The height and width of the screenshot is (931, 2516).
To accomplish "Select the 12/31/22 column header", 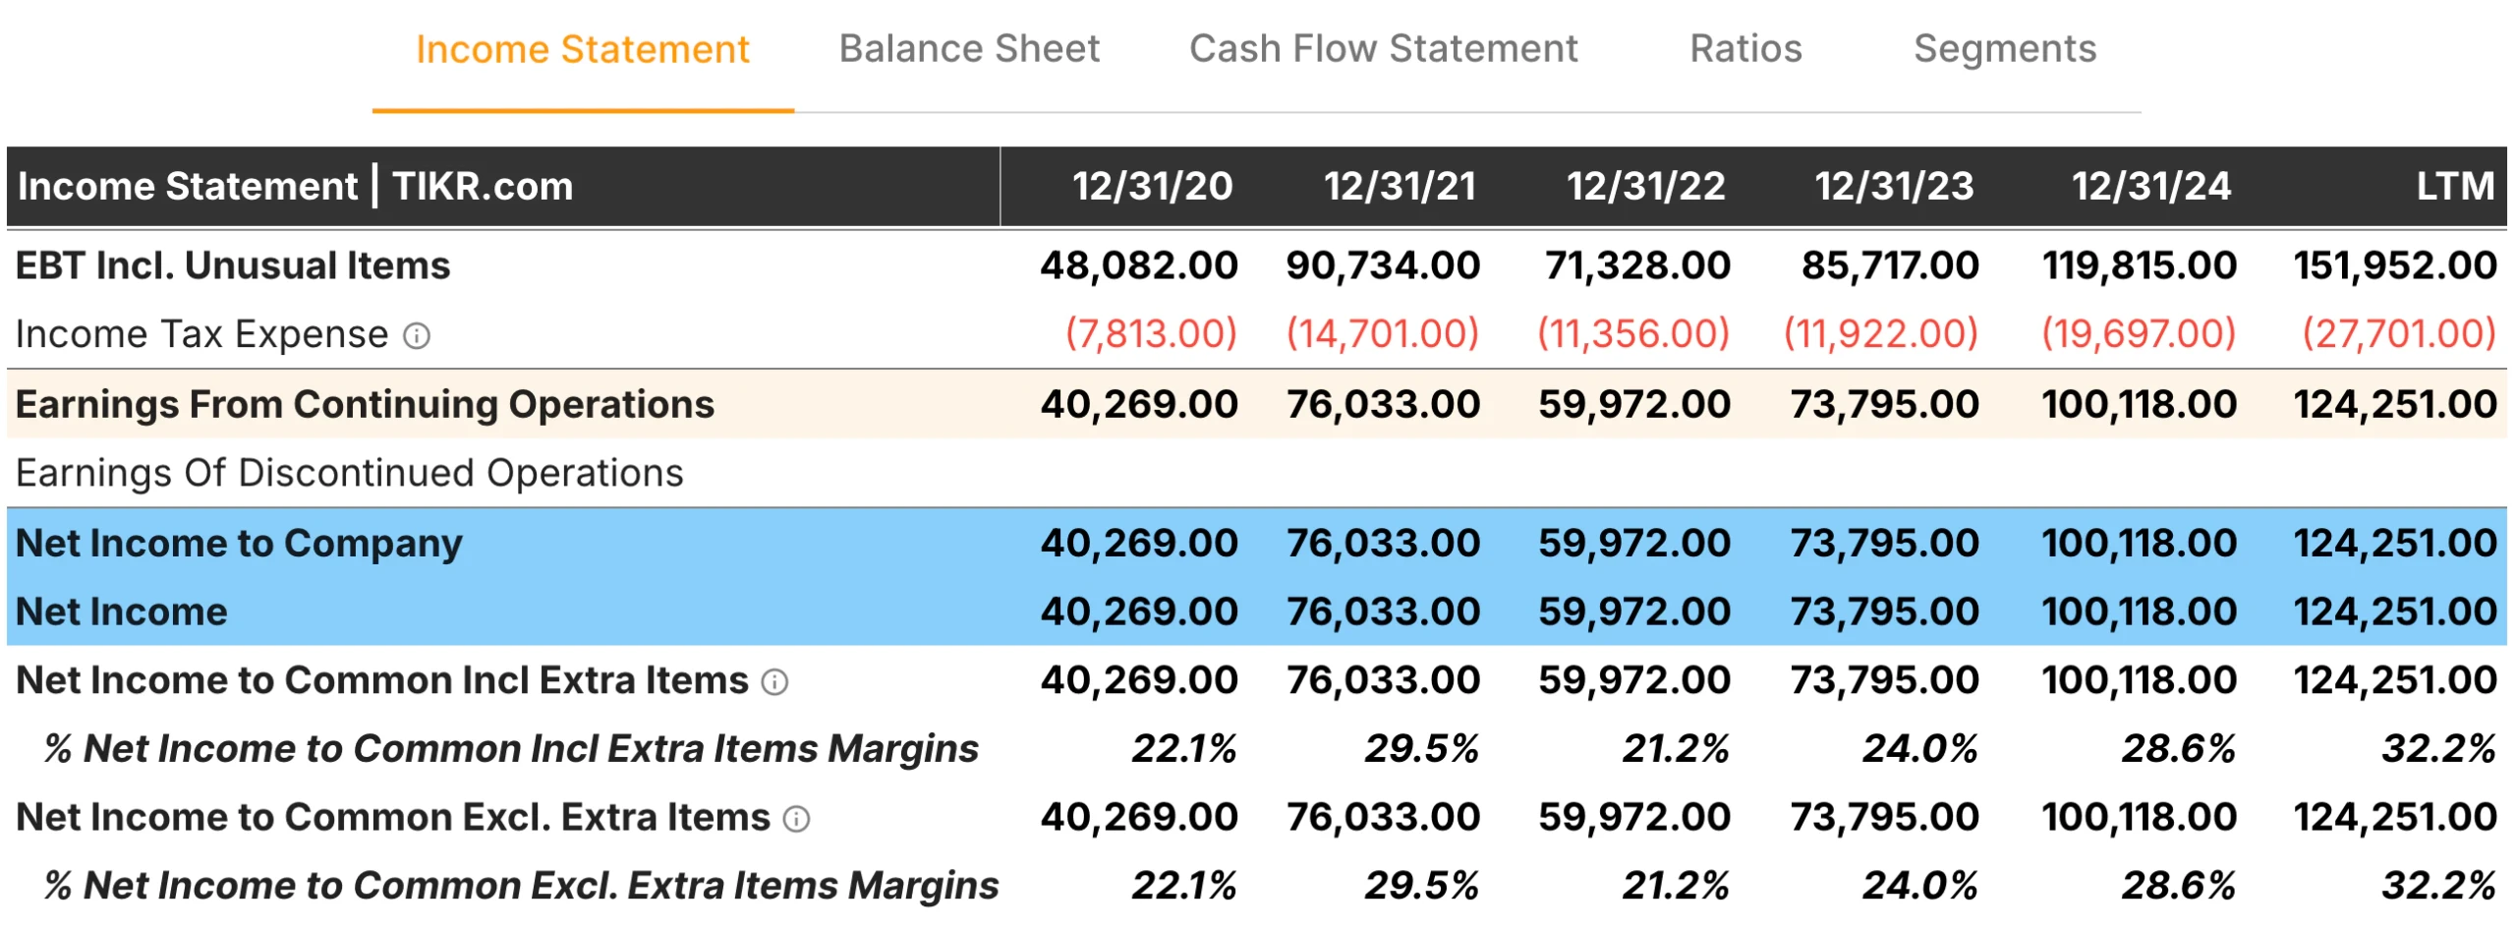I will [1647, 185].
